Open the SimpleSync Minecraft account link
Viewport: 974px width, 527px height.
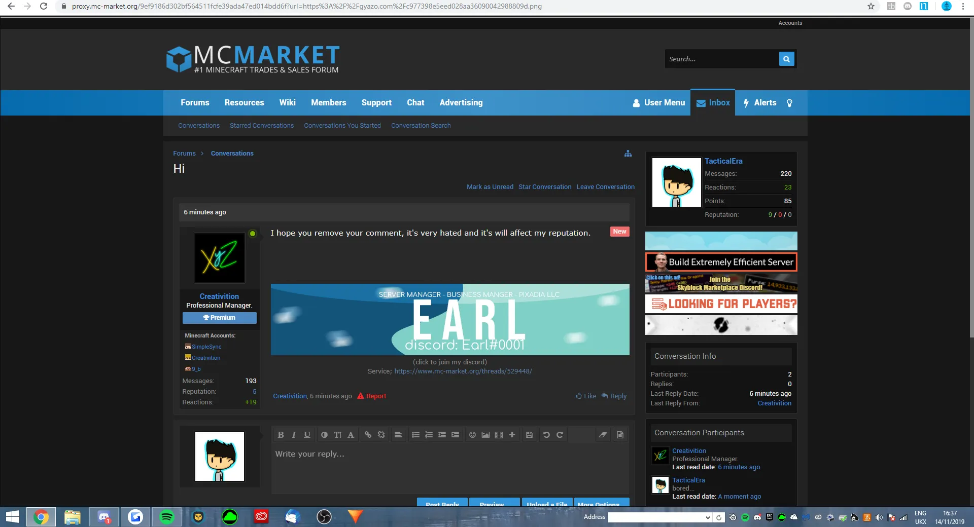click(206, 347)
